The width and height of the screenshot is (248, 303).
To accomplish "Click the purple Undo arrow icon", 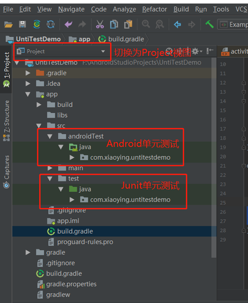I will (x=68, y=24).
